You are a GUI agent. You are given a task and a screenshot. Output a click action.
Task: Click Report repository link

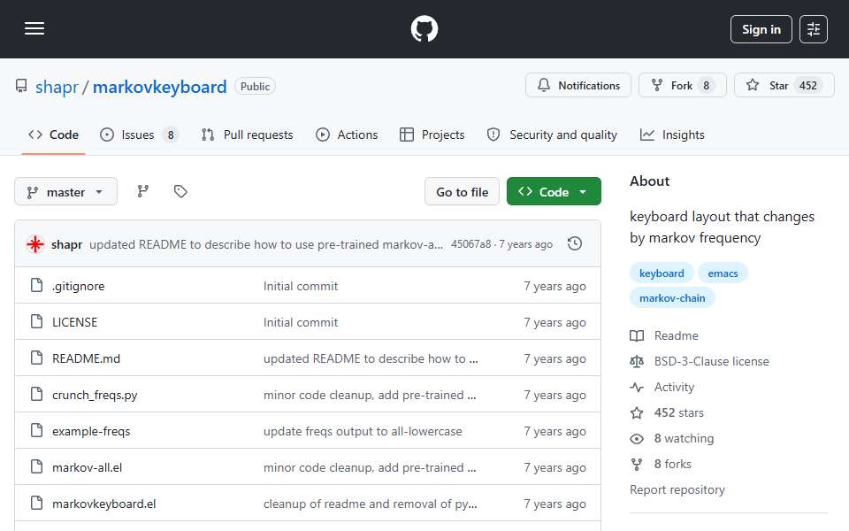pyautogui.click(x=677, y=489)
